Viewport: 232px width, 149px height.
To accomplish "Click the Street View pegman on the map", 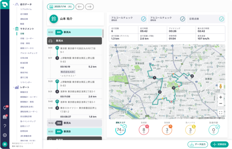I will pyautogui.click(x=220, y=86).
